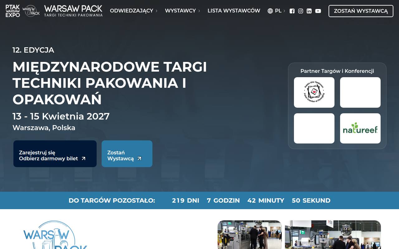Open the left trade fair photo thumbnail
The width and height of the screenshot is (399, 249).
click(250, 235)
